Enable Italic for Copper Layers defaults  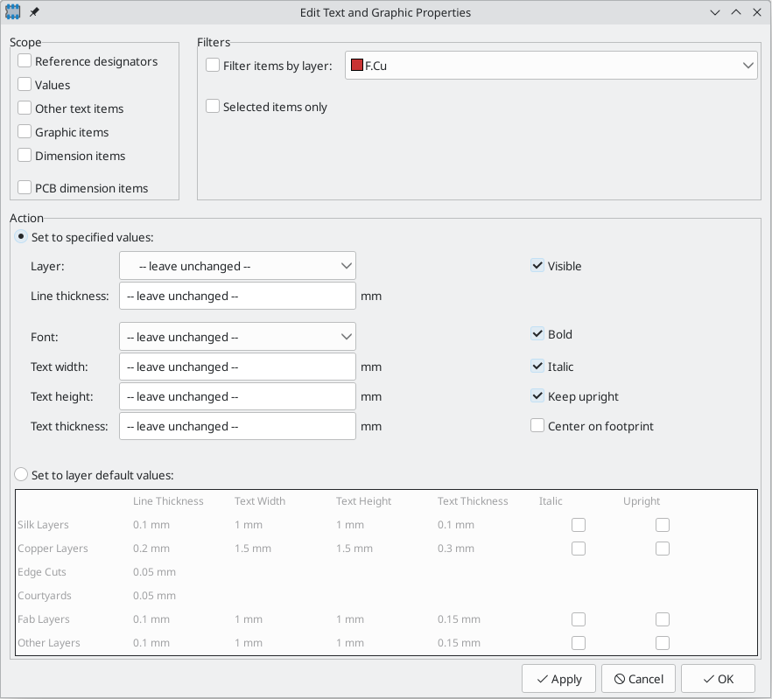(579, 549)
